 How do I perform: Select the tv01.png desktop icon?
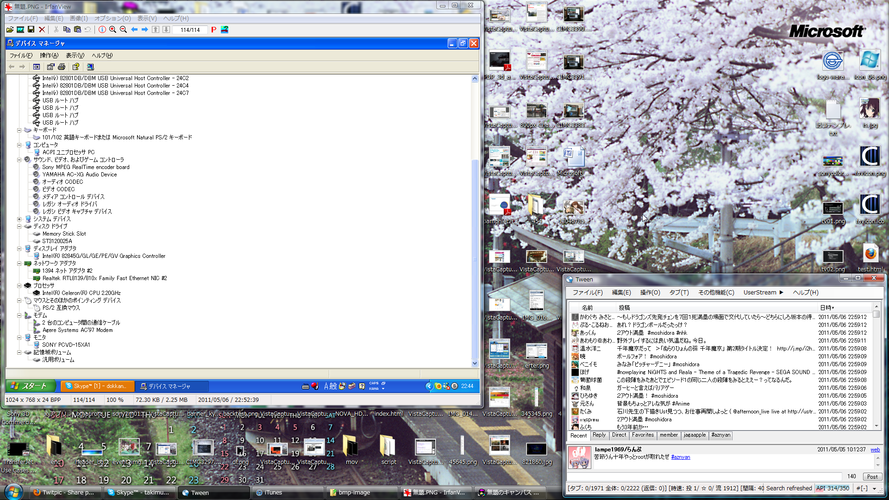tap(833, 213)
